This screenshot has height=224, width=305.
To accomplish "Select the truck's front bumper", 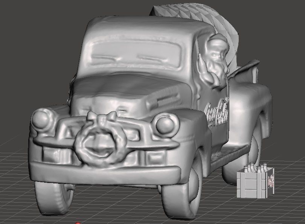I will (105, 174).
